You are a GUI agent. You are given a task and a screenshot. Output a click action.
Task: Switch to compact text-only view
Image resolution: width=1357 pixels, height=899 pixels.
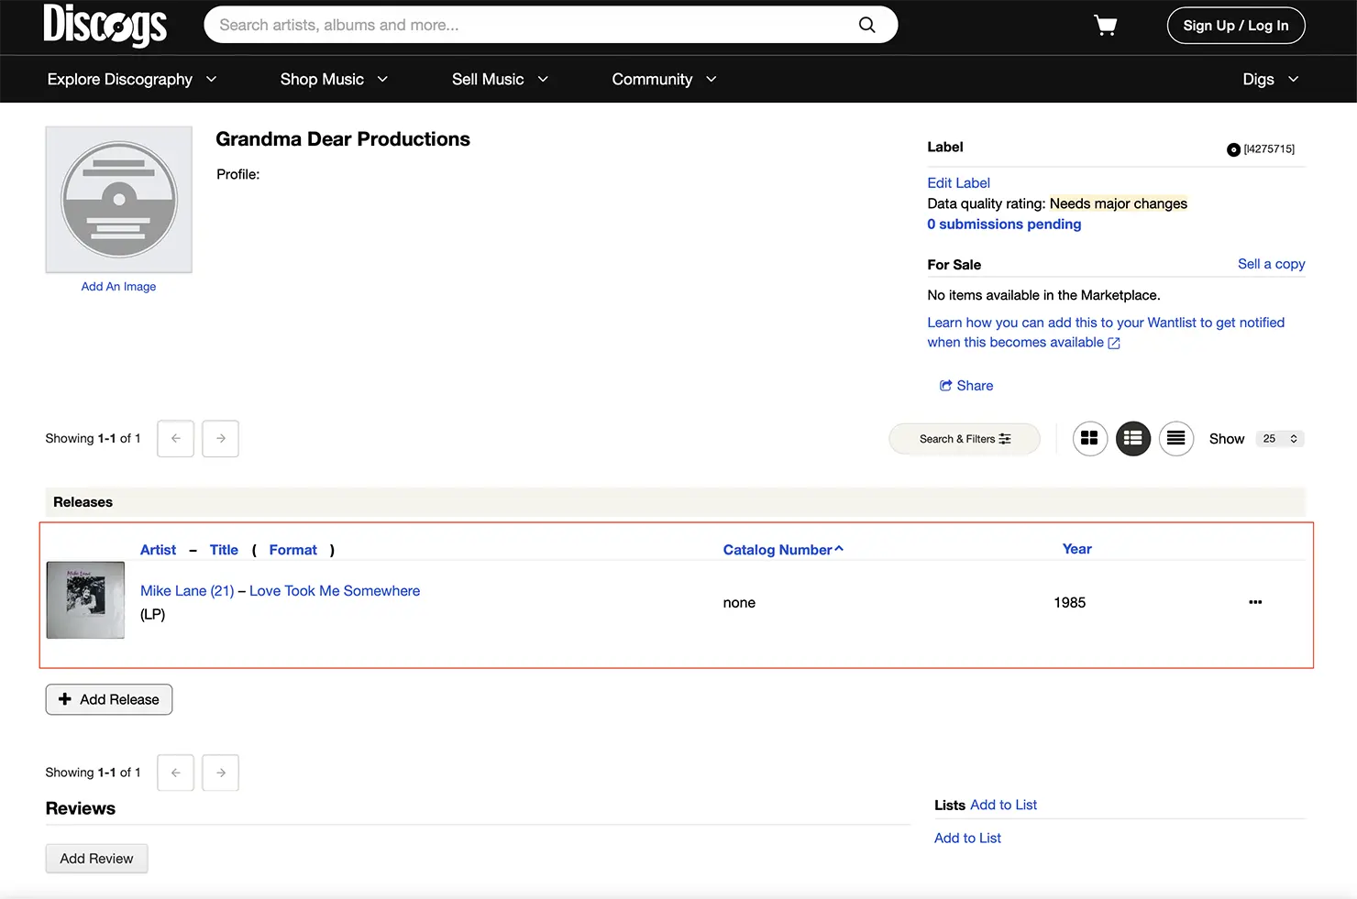click(1175, 439)
